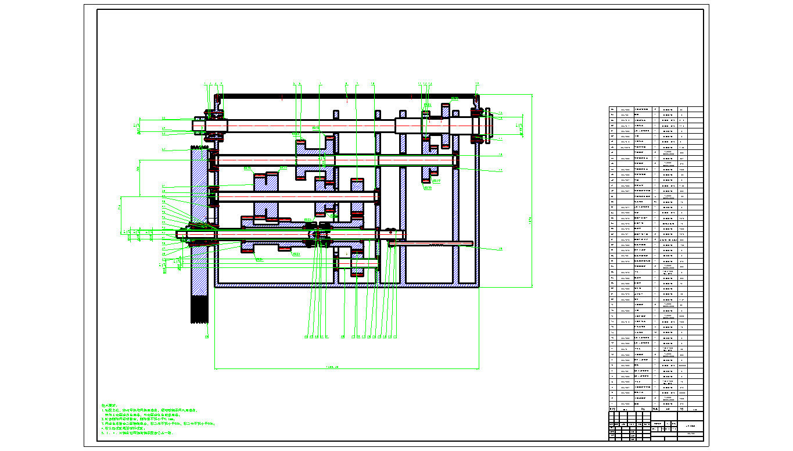Click the overall width dimension line under the gearbox

pos(346,368)
